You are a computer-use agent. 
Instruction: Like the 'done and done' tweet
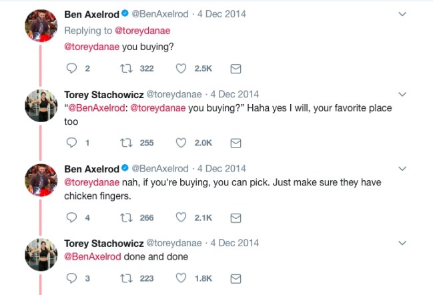[181, 278]
